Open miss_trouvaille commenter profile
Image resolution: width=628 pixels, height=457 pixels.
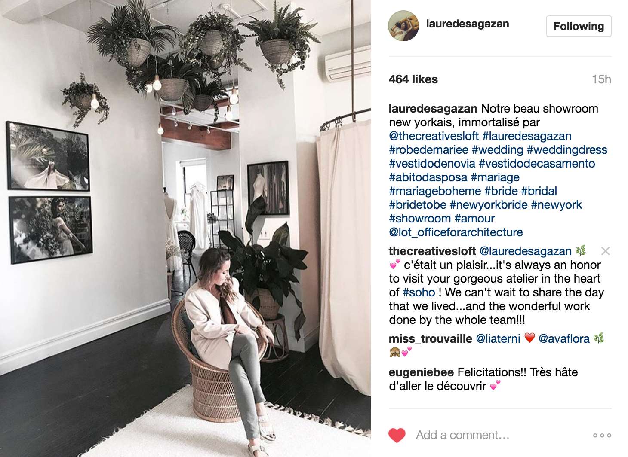(x=431, y=339)
